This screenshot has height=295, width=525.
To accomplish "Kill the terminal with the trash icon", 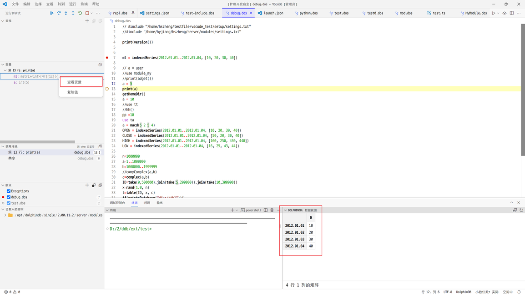I will coord(272,210).
